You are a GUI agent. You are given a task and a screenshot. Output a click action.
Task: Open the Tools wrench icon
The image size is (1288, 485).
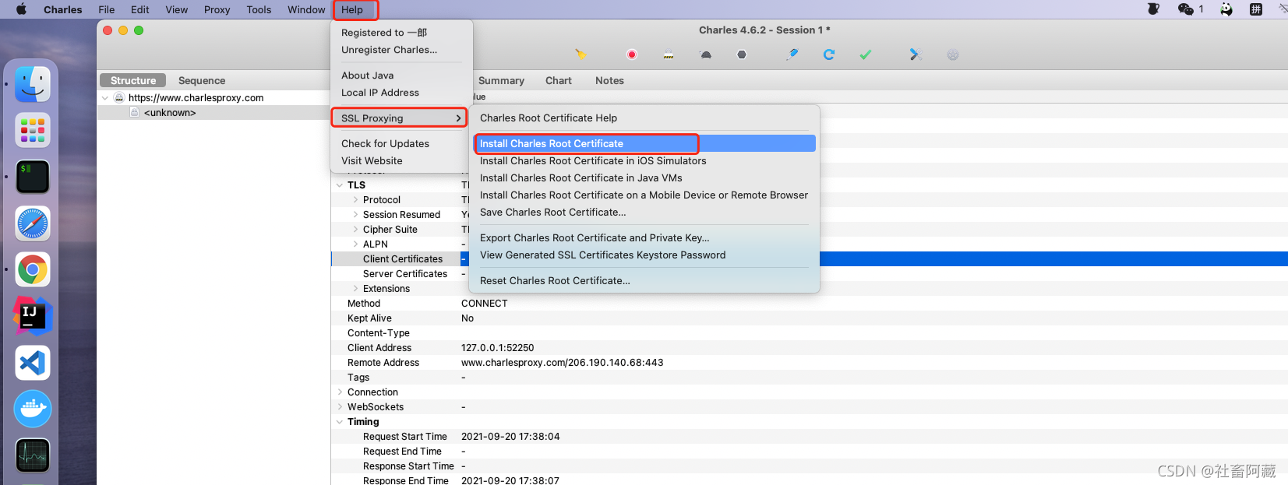[916, 54]
